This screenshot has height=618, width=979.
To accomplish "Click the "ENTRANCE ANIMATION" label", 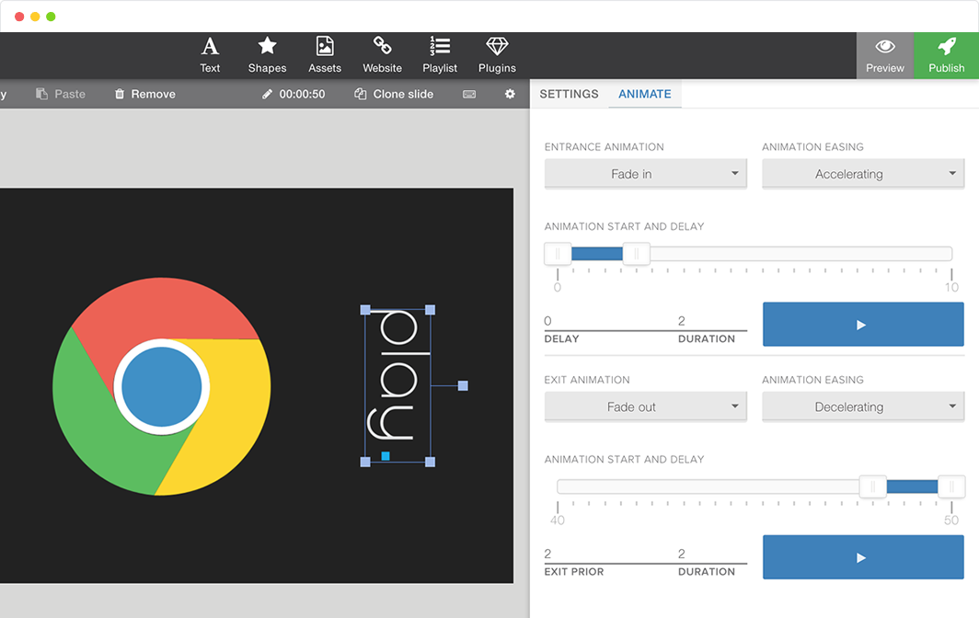I will pos(604,147).
